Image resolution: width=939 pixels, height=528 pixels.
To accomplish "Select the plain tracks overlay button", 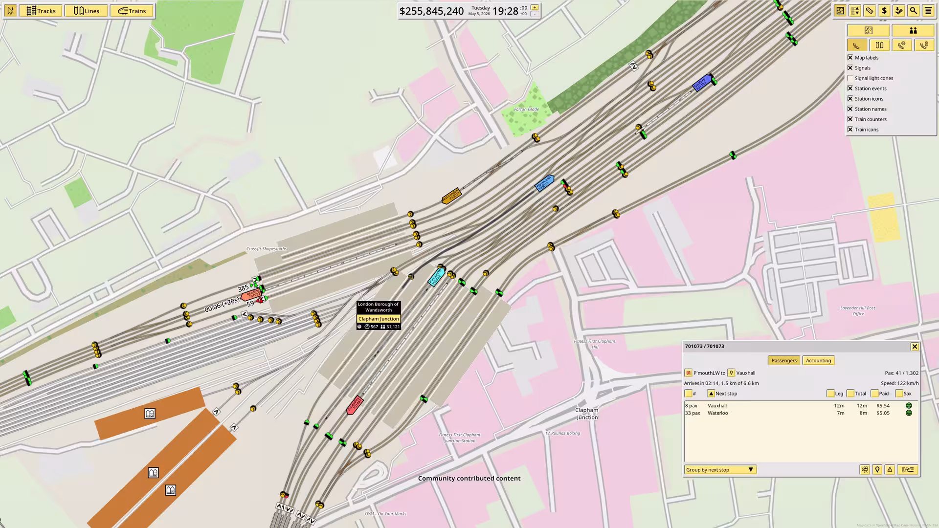I will [x=857, y=45].
